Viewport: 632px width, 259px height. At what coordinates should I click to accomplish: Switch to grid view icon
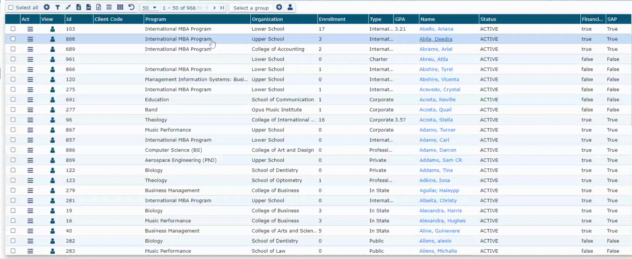120,7
